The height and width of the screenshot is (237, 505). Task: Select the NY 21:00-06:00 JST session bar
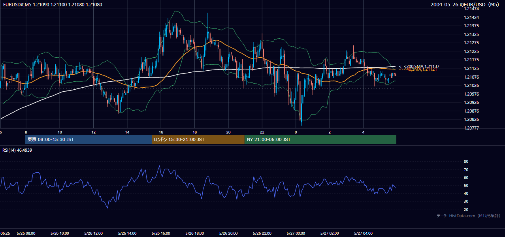pyautogui.click(x=320, y=139)
